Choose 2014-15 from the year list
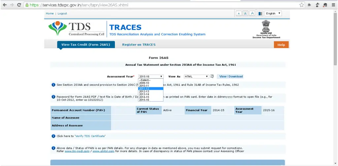Viewport: 338px width, 166px height. tap(151, 97)
